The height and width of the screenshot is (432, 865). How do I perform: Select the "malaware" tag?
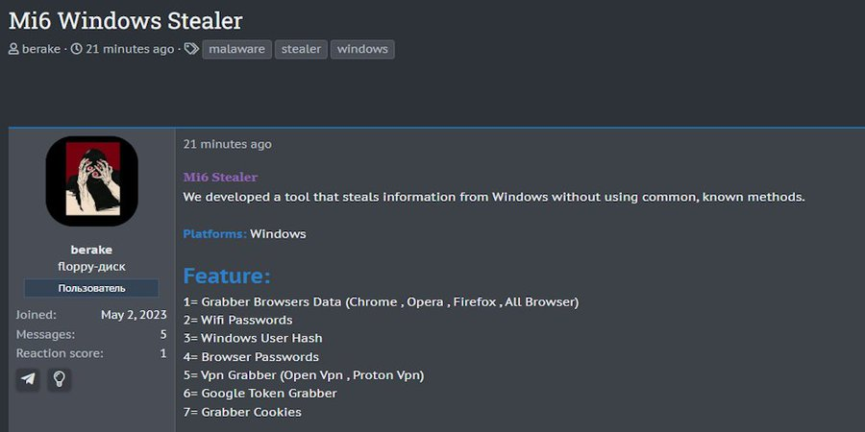[x=236, y=49]
